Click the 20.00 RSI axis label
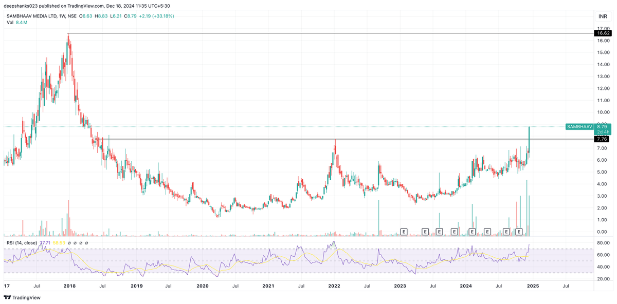This screenshot has height=304, width=617. pos(603,279)
